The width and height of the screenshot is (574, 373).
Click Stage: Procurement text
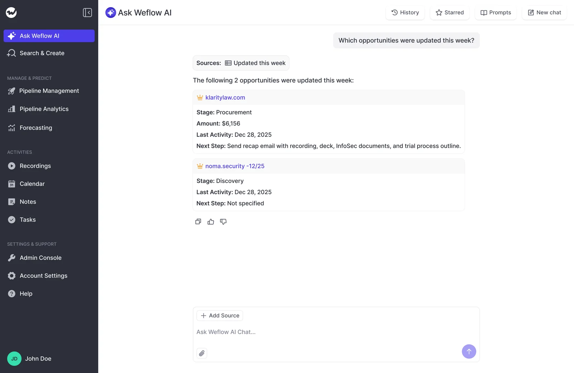click(224, 112)
